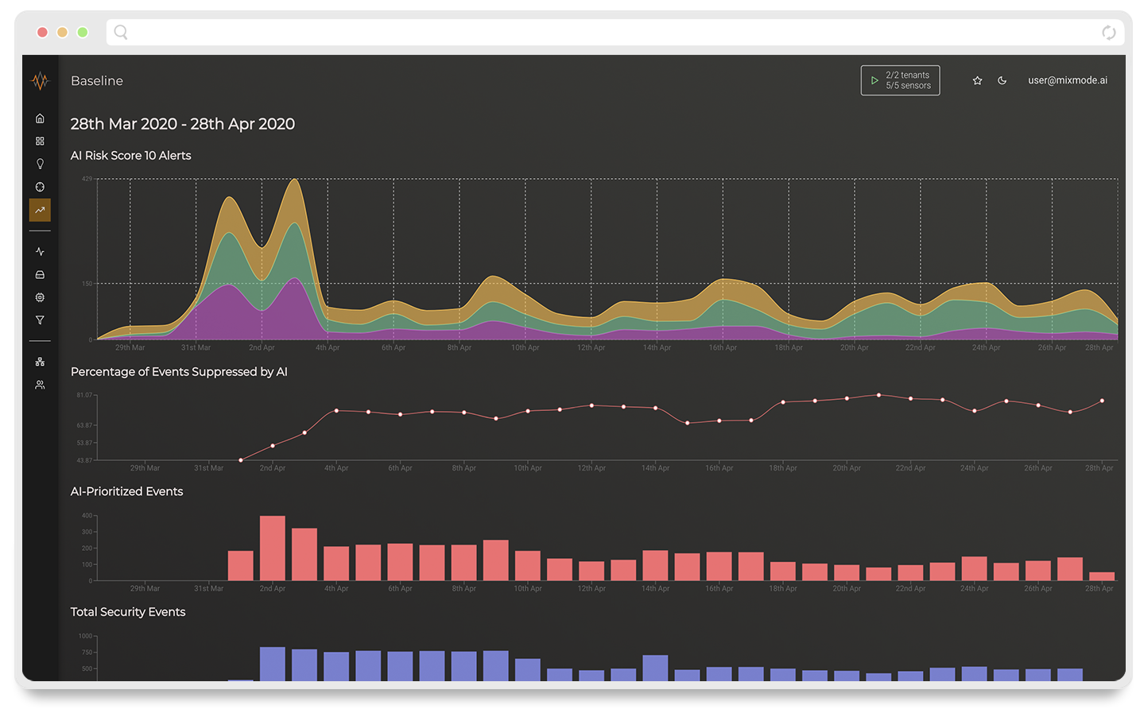
Task: Click the crosshair target icon in sidebar
Action: 40,187
